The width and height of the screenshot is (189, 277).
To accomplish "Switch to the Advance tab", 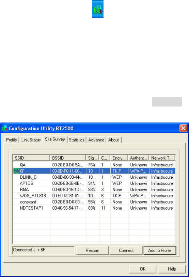I will [x=96, y=140].
